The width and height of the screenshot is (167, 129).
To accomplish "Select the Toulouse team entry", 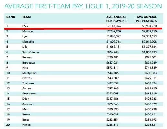I will [28, 83].
